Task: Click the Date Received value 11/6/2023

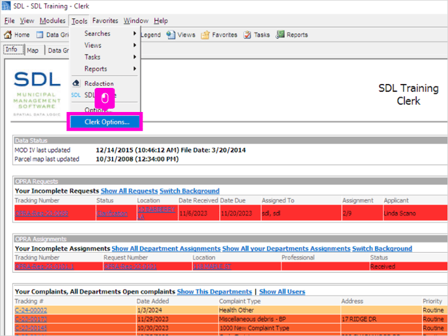Action: [193, 214]
